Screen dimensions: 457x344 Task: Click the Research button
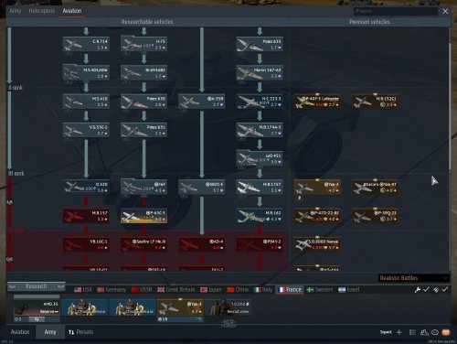tap(36, 286)
